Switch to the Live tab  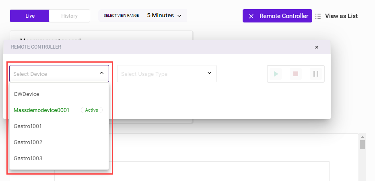pos(30,16)
